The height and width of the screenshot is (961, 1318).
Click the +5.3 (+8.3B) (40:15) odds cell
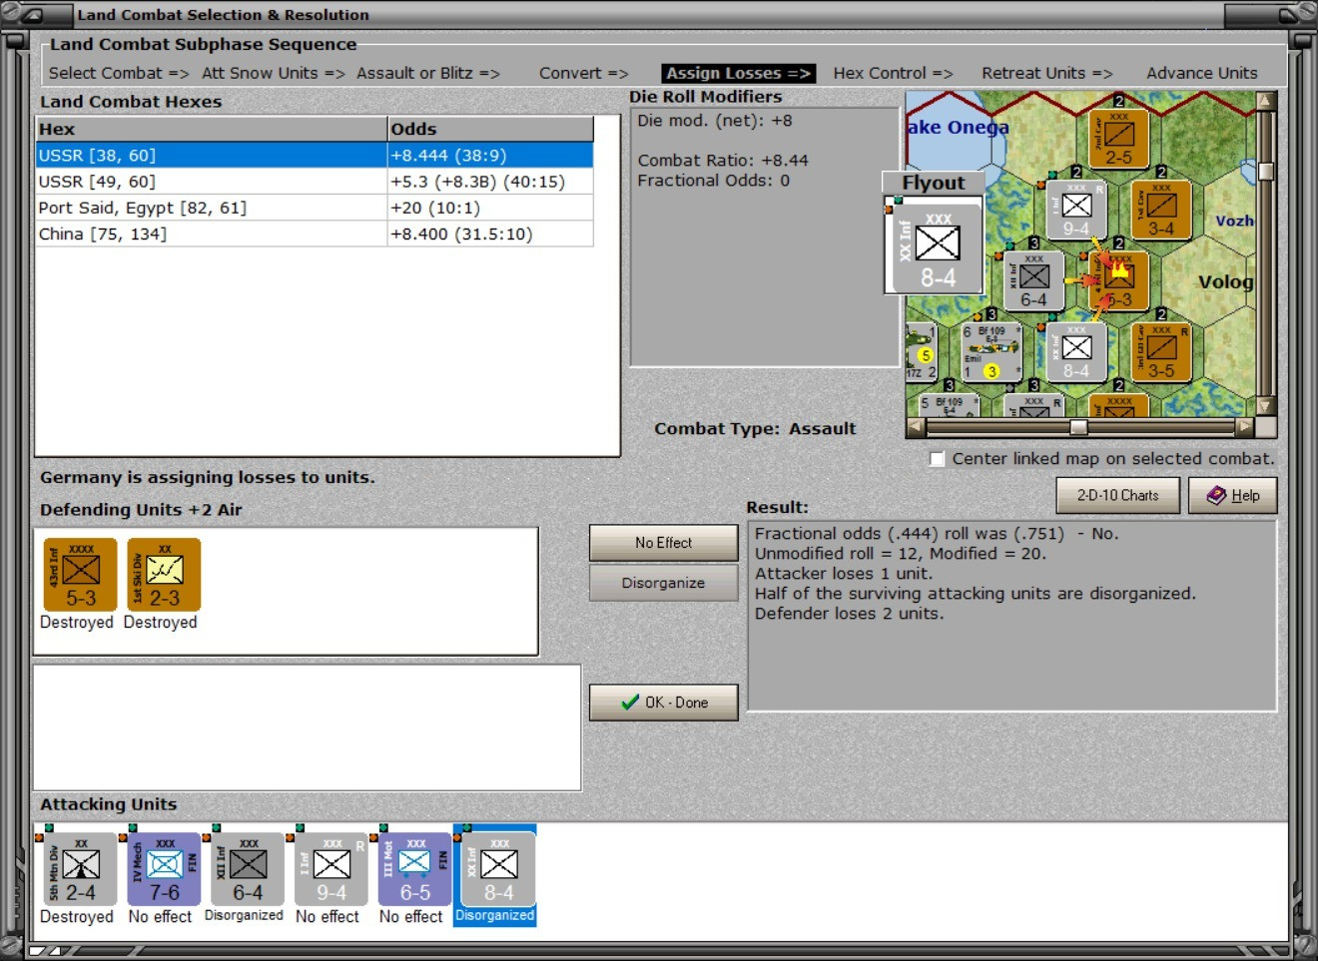[490, 182]
